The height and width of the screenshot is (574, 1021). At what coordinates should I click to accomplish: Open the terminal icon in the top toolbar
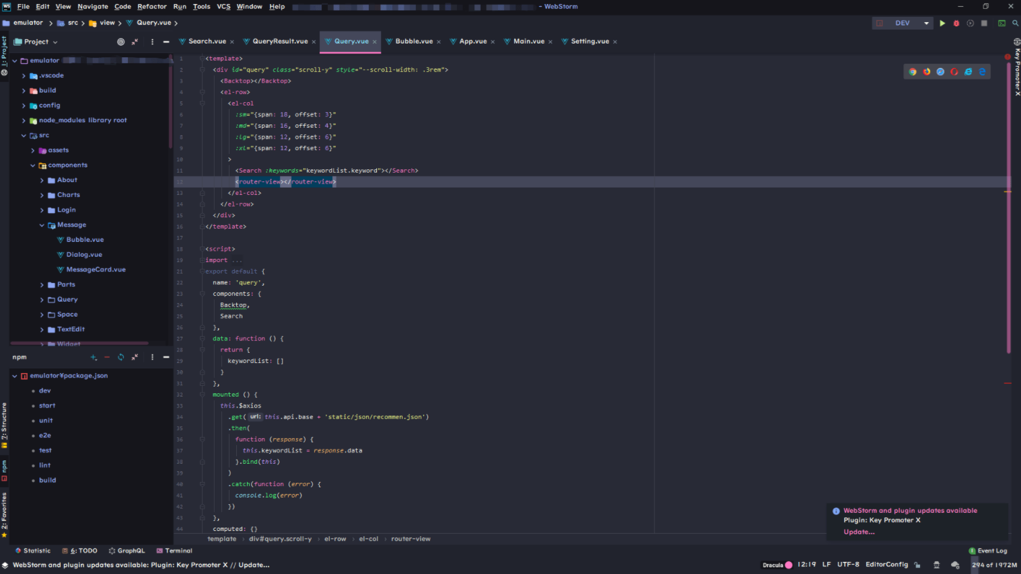tap(1001, 23)
